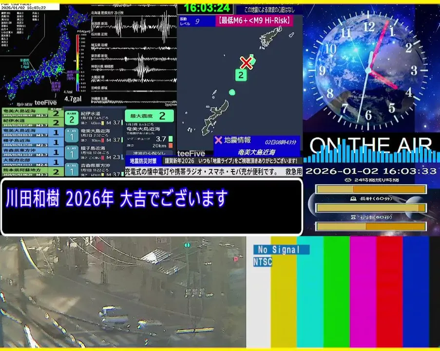Click the magenta test pattern bar
Image resolution: width=440 pixels, height=351 pixels.
[363, 292]
